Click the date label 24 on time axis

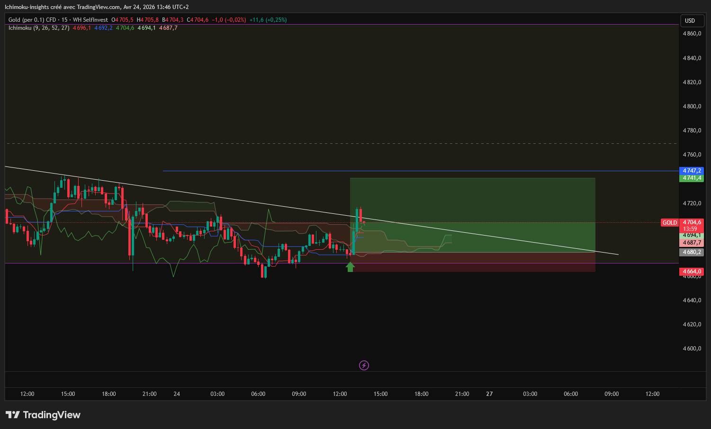point(177,394)
